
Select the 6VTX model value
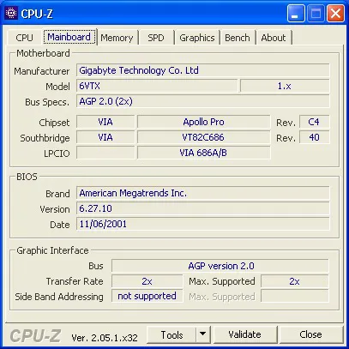point(157,86)
